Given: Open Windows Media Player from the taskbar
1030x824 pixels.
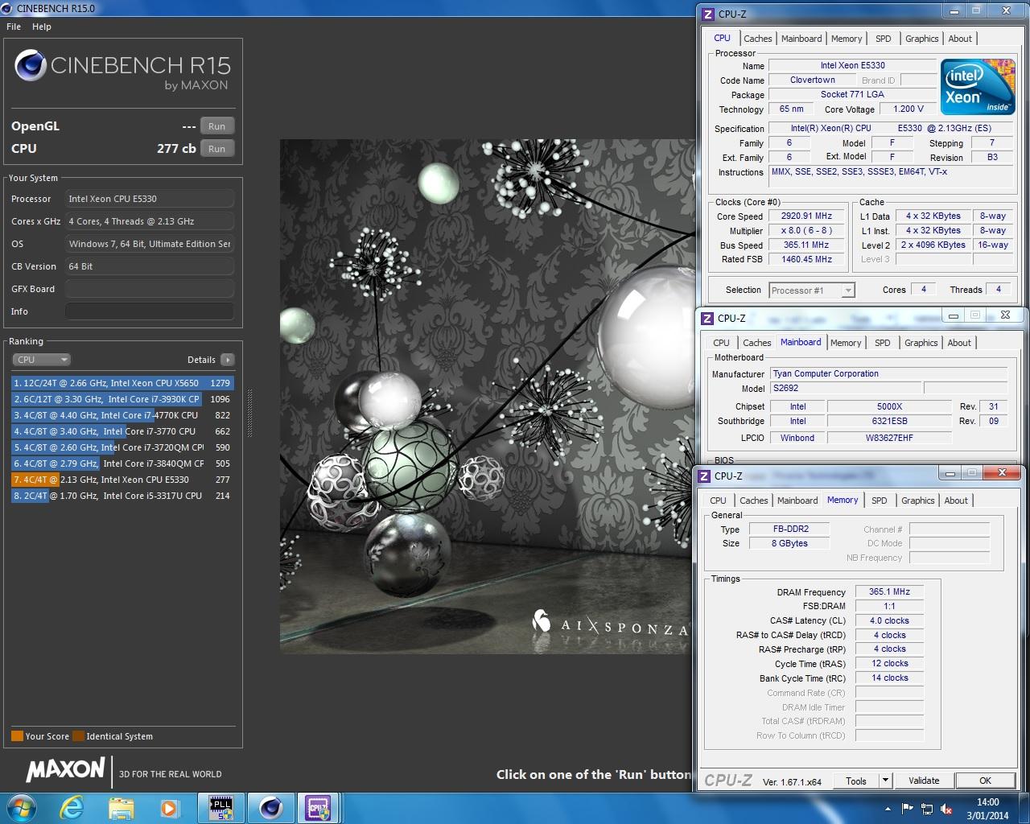Looking at the screenshot, I should coord(169,808).
